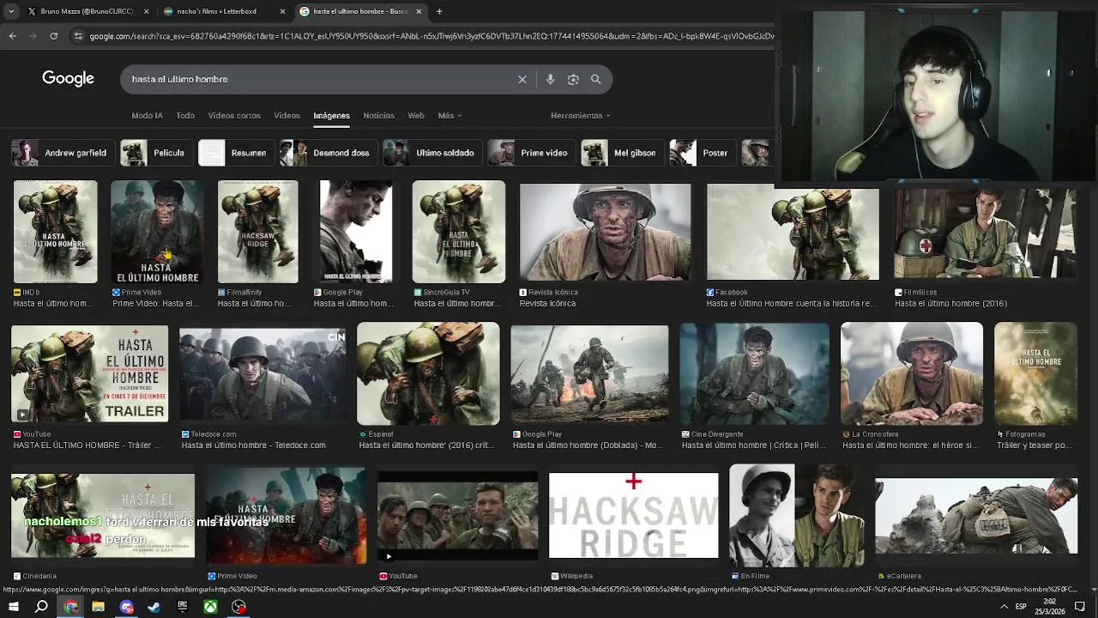The height and width of the screenshot is (618, 1098).
Task: Show hidden system tray icons
Action: (x=1004, y=607)
